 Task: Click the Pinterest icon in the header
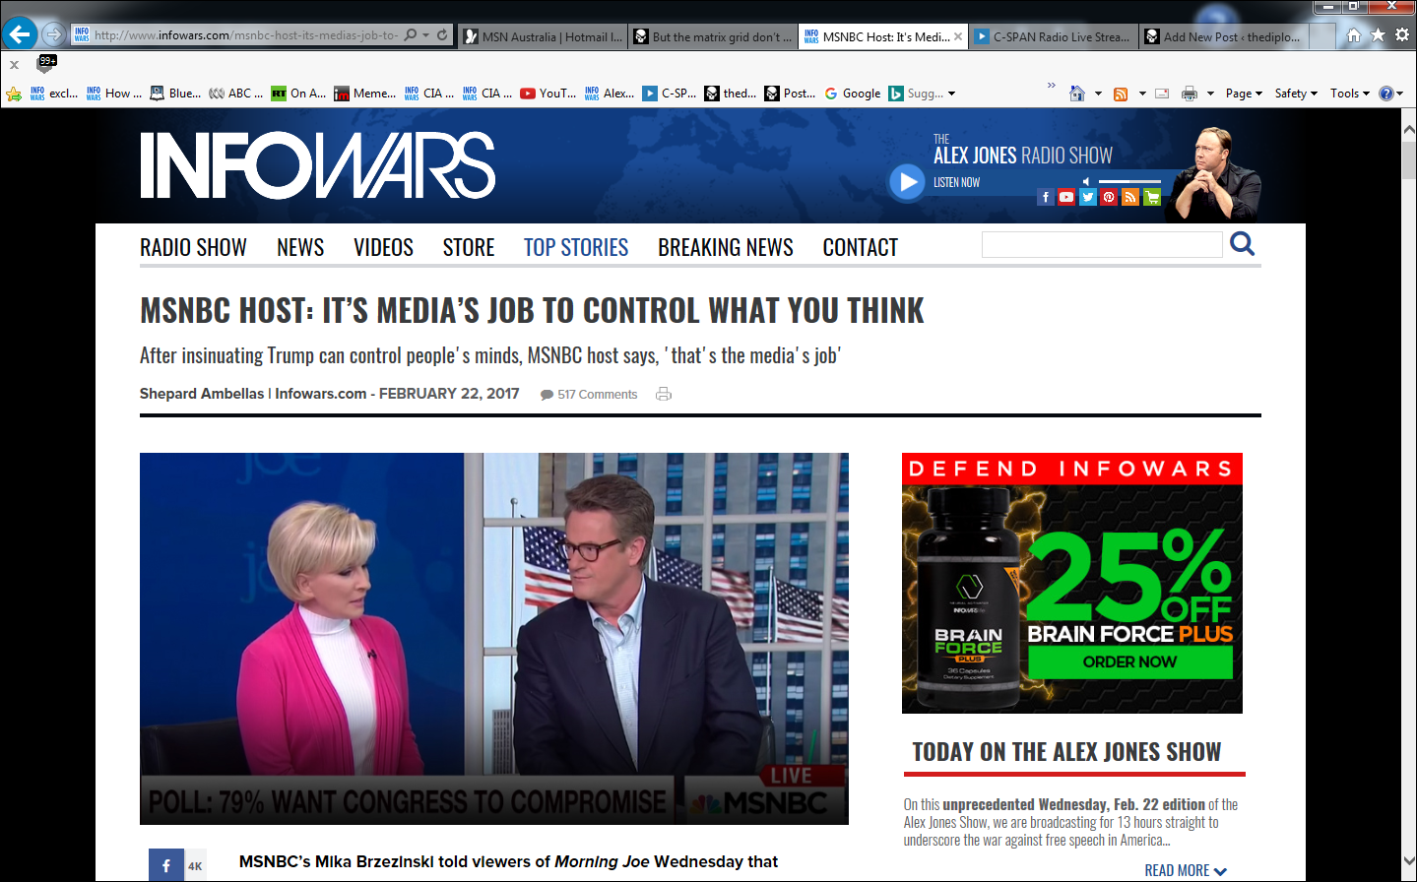coord(1109,198)
